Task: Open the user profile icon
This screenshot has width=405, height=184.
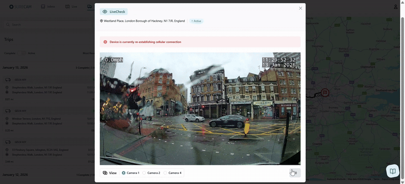Action: (396, 7)
